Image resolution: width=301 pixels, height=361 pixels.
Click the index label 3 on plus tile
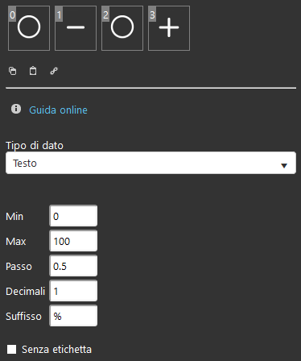(x=152, y=15)
